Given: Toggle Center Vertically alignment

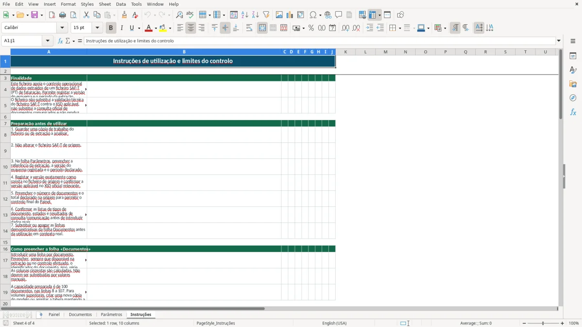Looking at the screenshot, I should 225,28.
